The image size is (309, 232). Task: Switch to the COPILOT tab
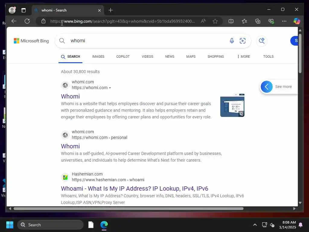click(x=123, y=56)
